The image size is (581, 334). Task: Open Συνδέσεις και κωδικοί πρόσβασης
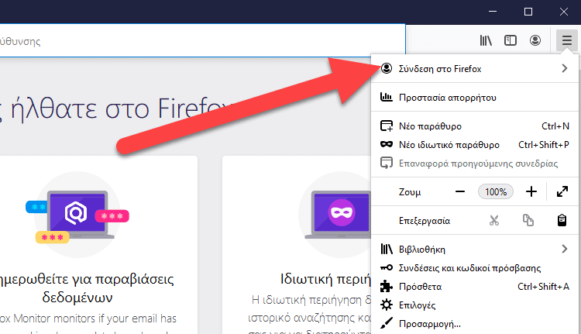click(x=475, y=267)
